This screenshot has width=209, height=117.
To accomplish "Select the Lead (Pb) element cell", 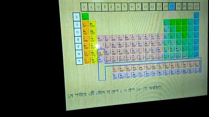I will 172,49.
